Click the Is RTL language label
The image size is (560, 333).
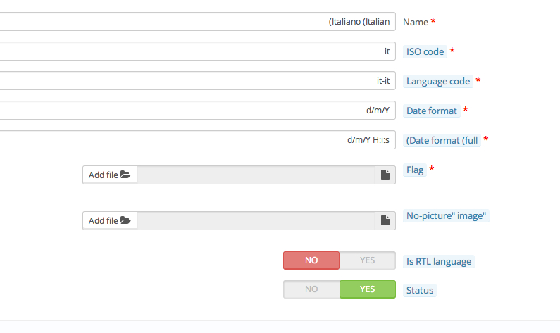point(438,262)
